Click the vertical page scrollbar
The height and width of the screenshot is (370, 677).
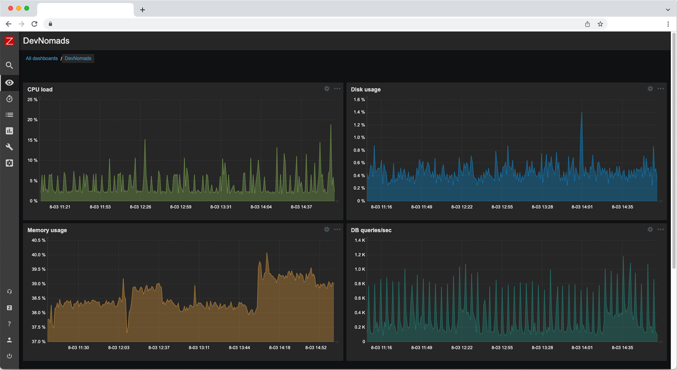point(674,151)
